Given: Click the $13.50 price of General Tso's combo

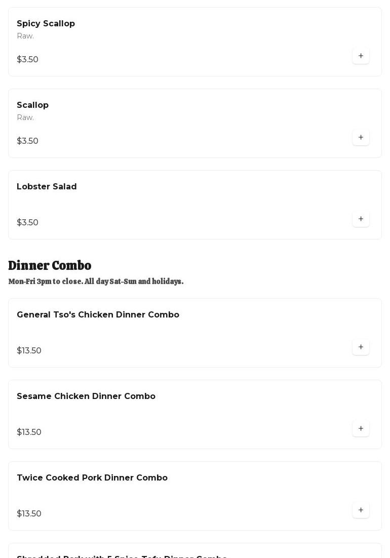Looking at the screenshot, I should (x=29, y=351).
